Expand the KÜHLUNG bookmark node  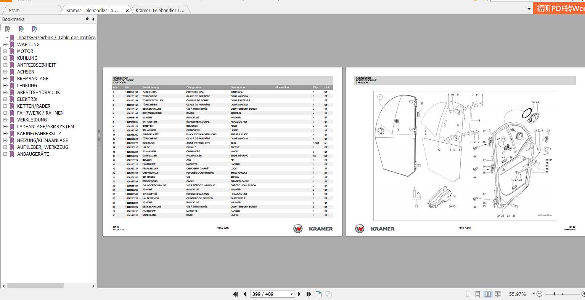click(5, 58)
